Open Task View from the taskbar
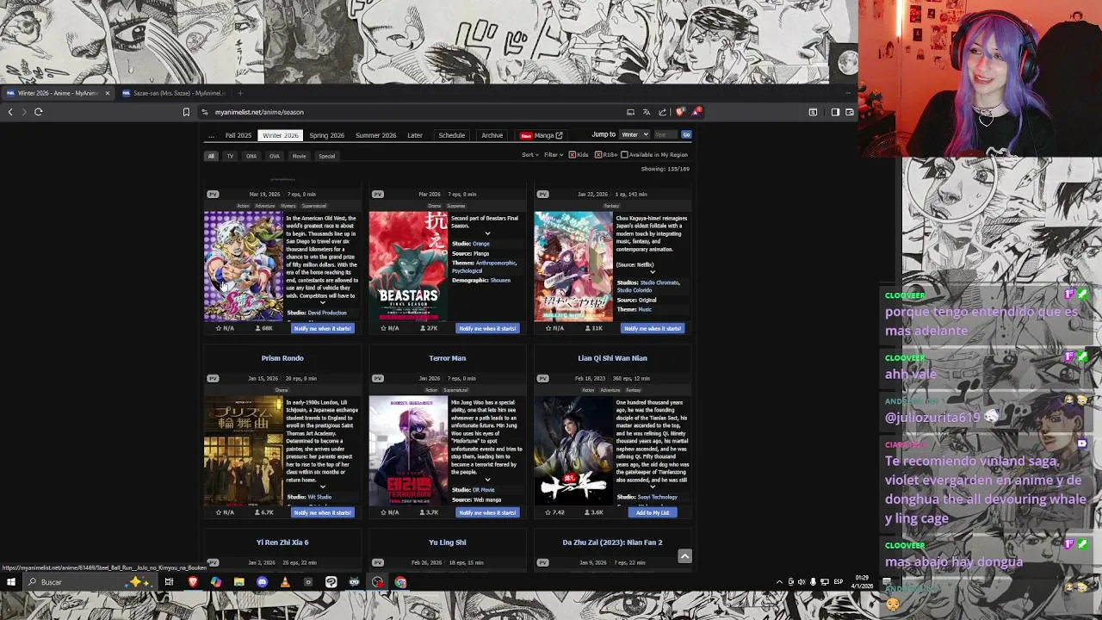Viewport: 1102px width, 620px height. point(169,582)
